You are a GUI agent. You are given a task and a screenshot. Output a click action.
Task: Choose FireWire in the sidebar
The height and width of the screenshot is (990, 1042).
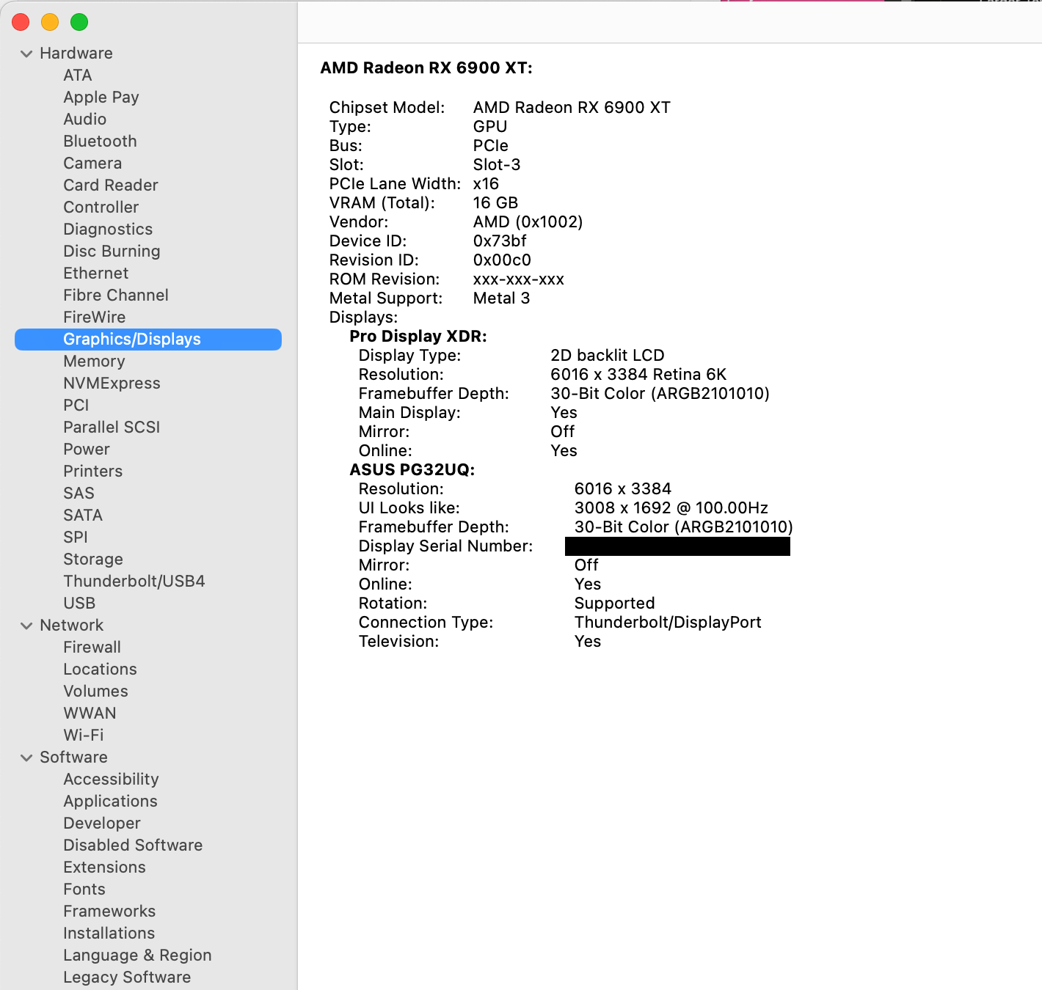[x=94, y=318]
